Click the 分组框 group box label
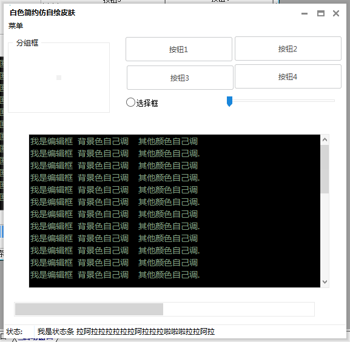Viewport: 350px width, 342px height. 27,43
